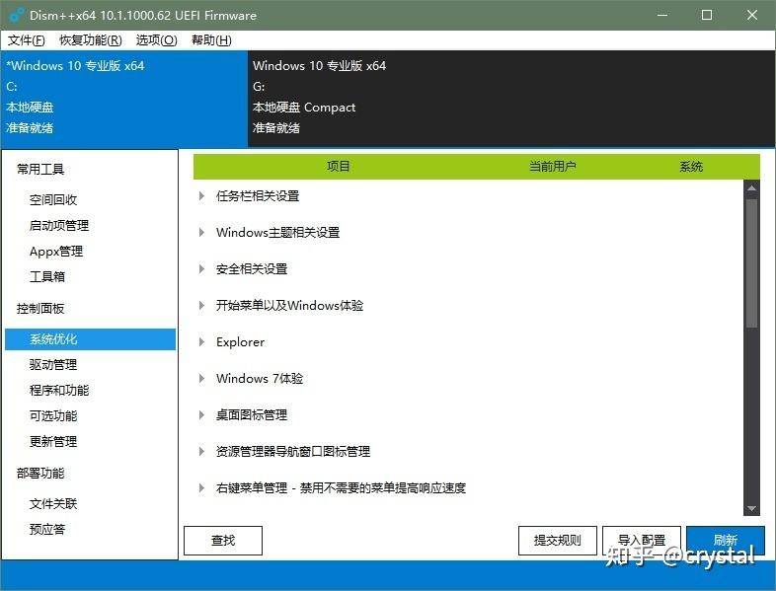The height and width of the screenshot is (591, 776).
Task: Open the 帮助(H) menu
Action: click(x=211, y=40)
